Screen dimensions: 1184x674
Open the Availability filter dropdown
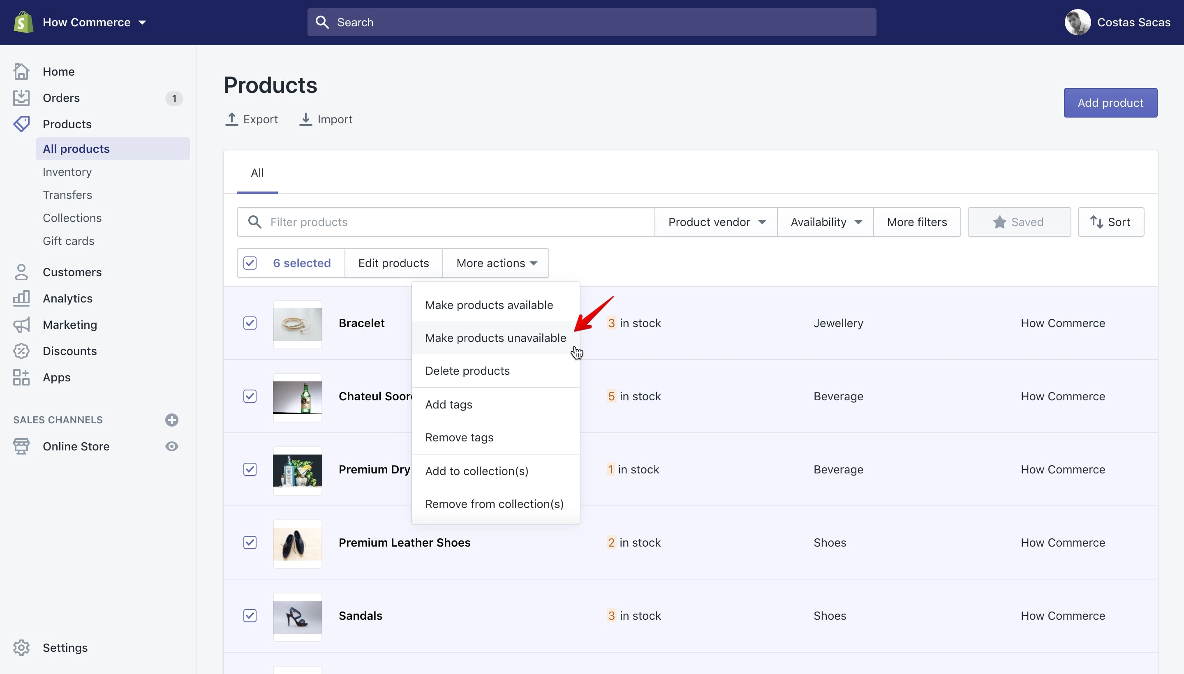tap(825, 222)
